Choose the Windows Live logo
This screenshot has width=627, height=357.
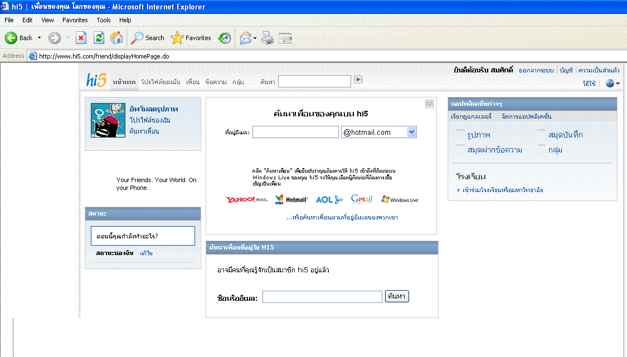(x=400, y=199)
